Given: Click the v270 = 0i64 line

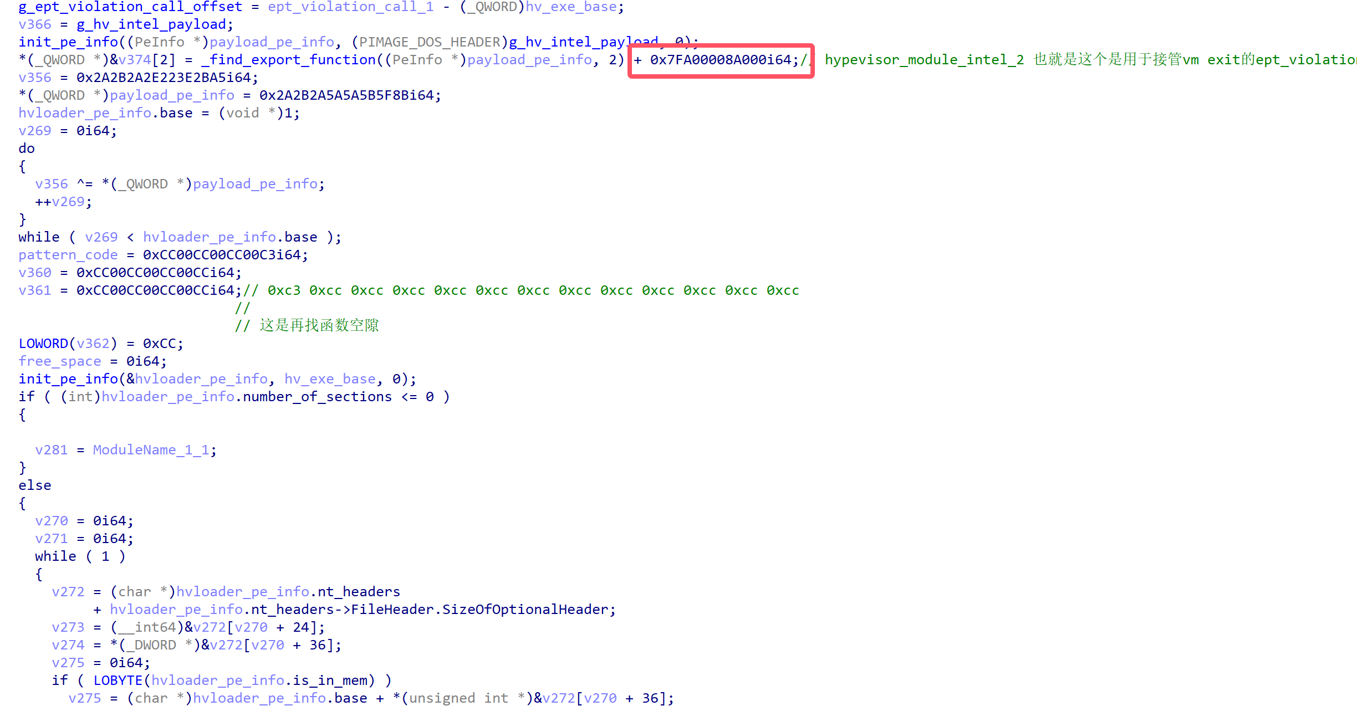Looking at the screenshot, I should click(x=84, y=521).
